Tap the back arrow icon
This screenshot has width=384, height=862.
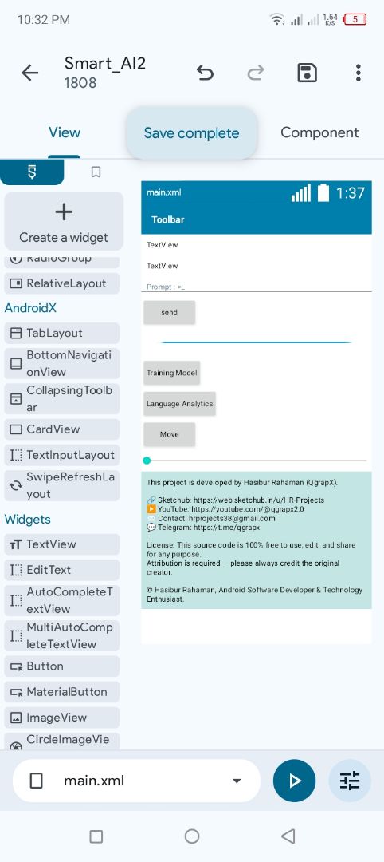[x=29, y=73]
